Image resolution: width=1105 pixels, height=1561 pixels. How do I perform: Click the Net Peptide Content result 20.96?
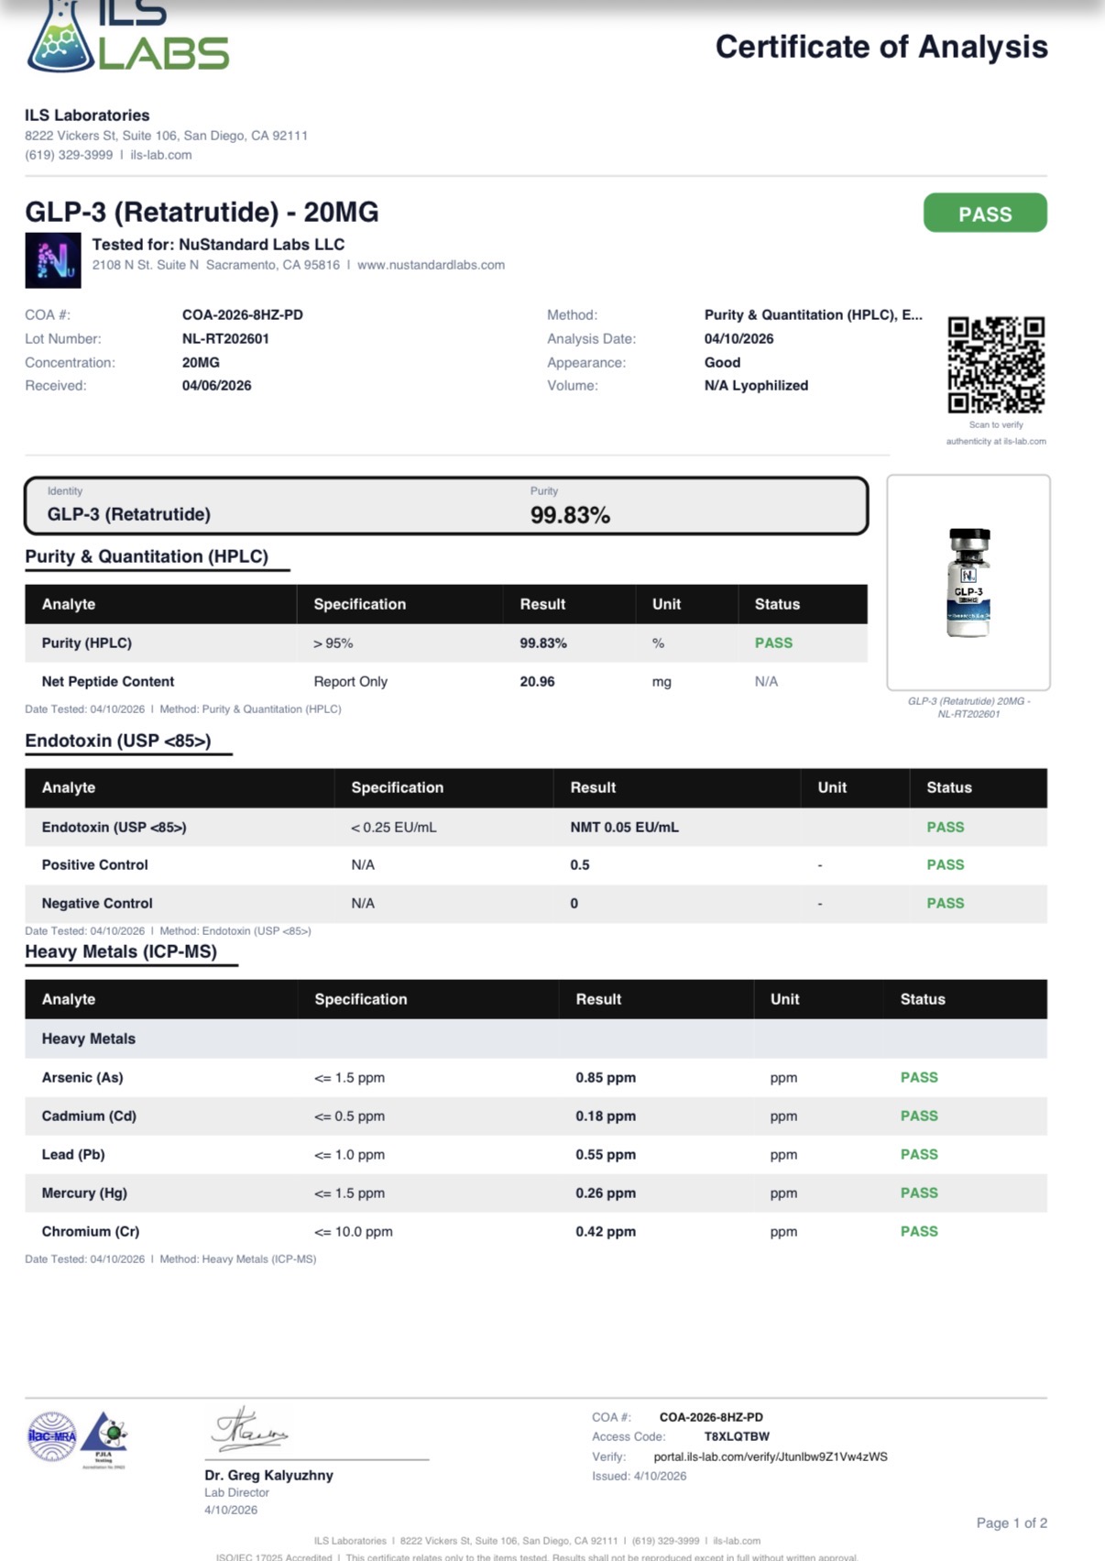click(537, 681)
